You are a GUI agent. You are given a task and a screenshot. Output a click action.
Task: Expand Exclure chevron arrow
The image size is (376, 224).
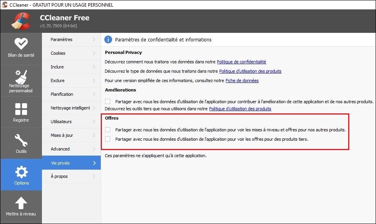94,81
